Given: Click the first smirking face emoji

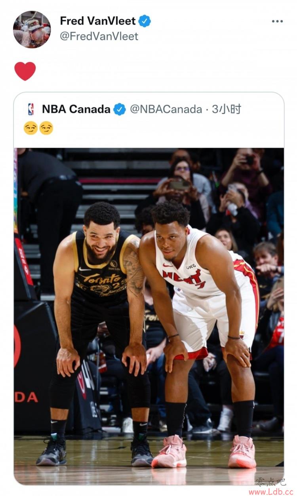Looking at the screenshot, I should tap(30, 128).
